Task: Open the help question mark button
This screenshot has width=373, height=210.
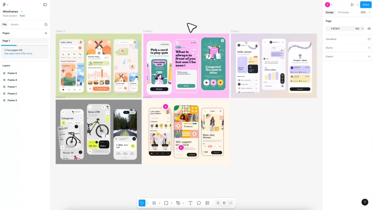Action: point(365,202)
